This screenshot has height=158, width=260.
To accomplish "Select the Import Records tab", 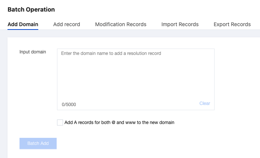I will [x=180, y=24].
